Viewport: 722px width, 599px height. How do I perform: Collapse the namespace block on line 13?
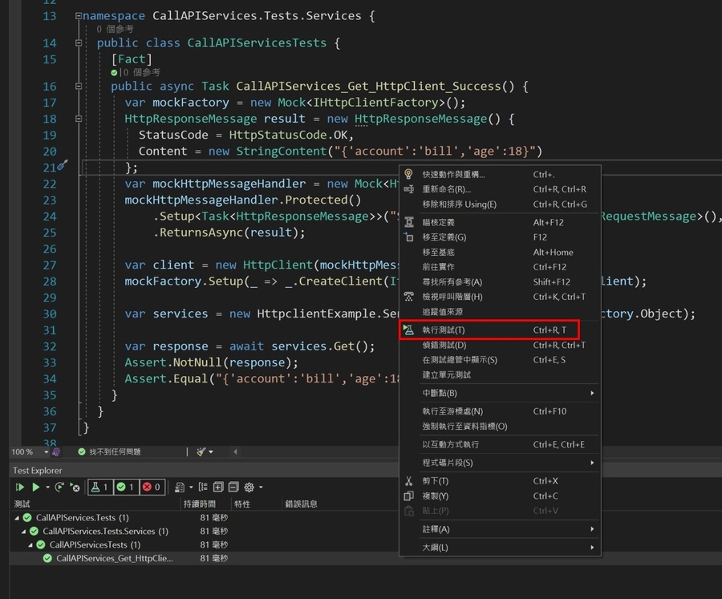[x=78, y=16]
